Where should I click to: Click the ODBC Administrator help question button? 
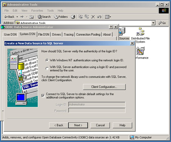point(111,27)
